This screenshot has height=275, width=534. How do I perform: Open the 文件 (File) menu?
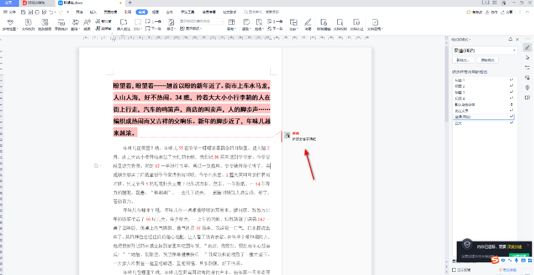10,12
